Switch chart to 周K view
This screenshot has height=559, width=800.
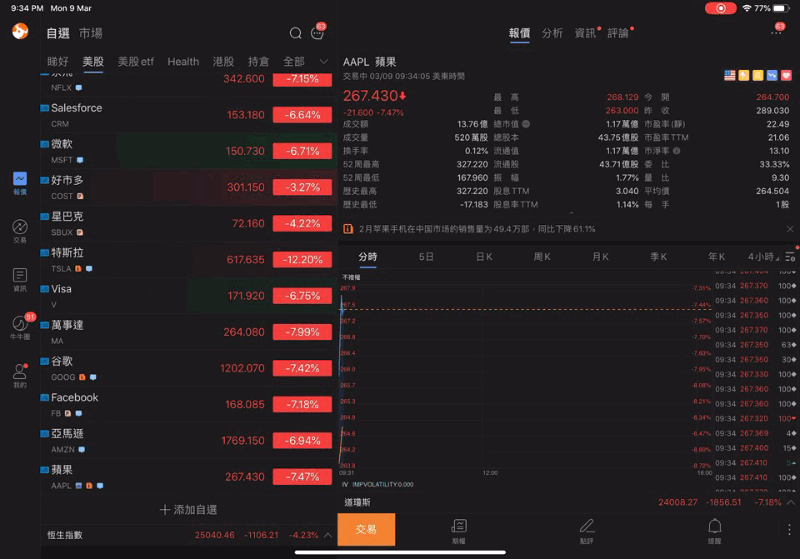[x=542, y=257]
